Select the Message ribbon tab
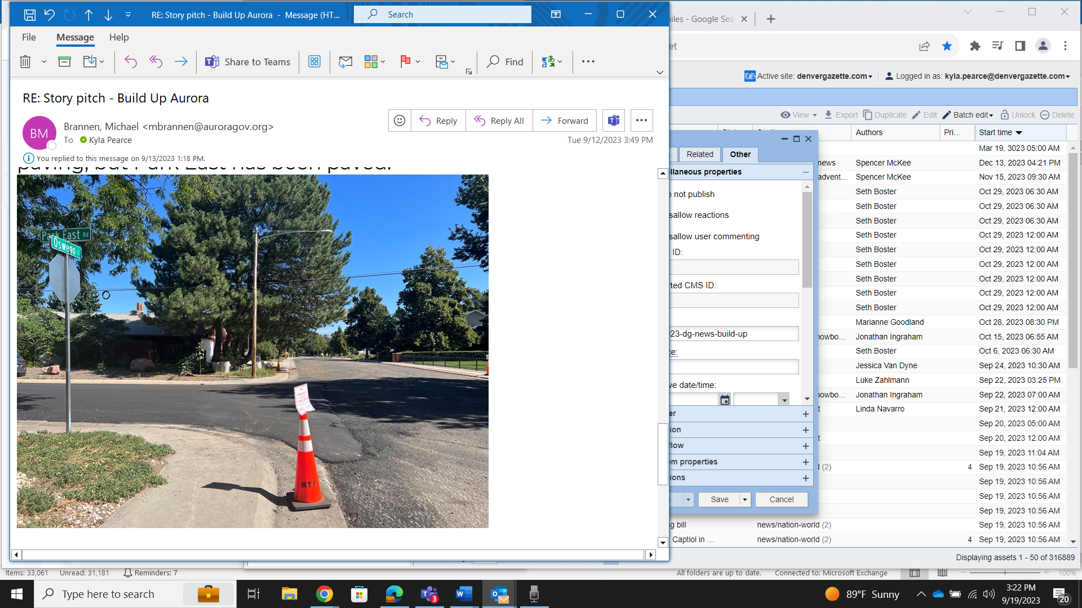Viewport: 1082px width, 608px height. tap(75, 37)
